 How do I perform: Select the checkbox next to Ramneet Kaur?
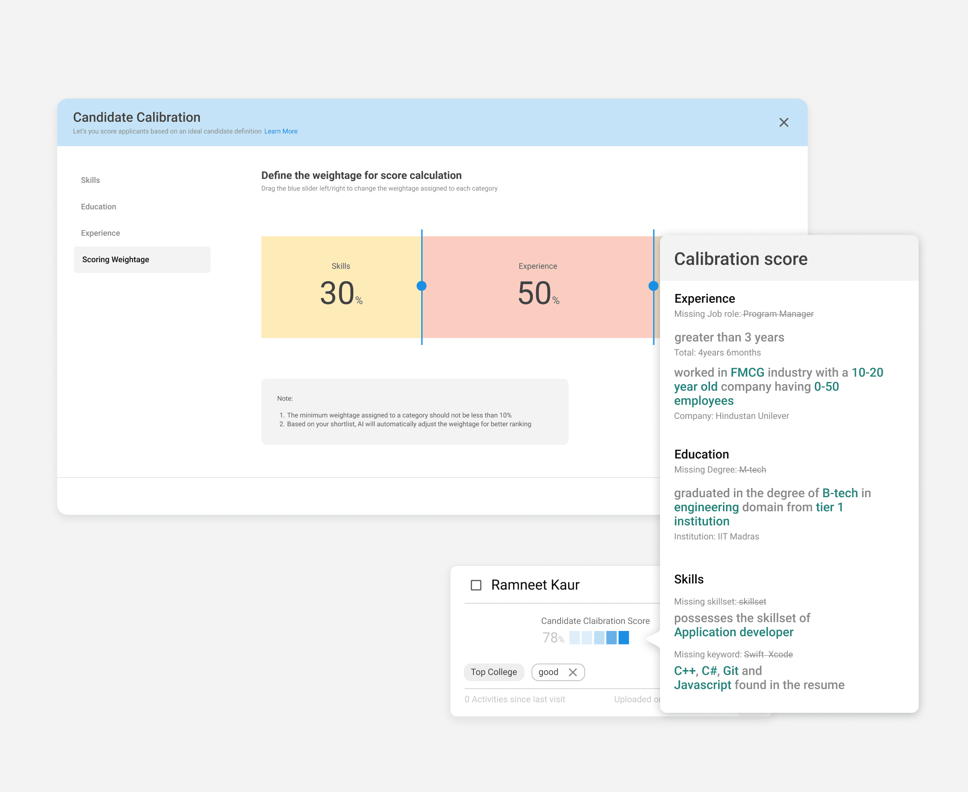pyautogui.click(x=475, y=584)
